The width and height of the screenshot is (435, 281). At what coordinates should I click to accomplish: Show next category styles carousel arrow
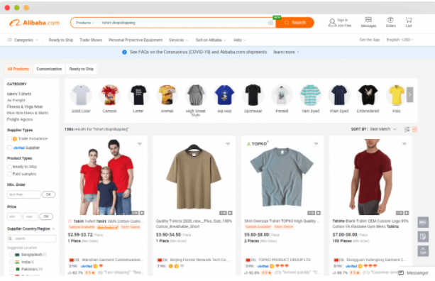point(409,94)
